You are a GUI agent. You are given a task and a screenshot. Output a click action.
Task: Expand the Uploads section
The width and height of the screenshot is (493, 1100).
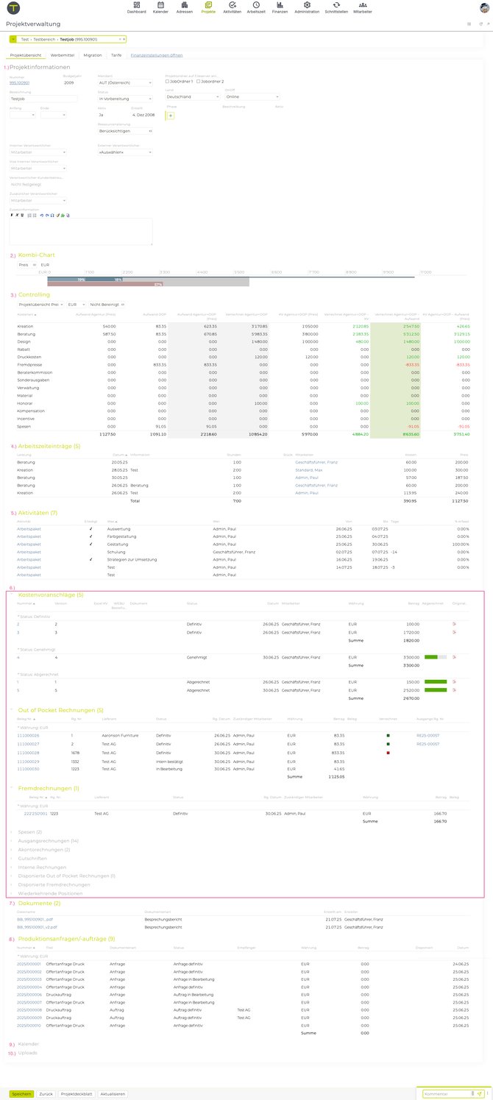[x=27, y=1052]
